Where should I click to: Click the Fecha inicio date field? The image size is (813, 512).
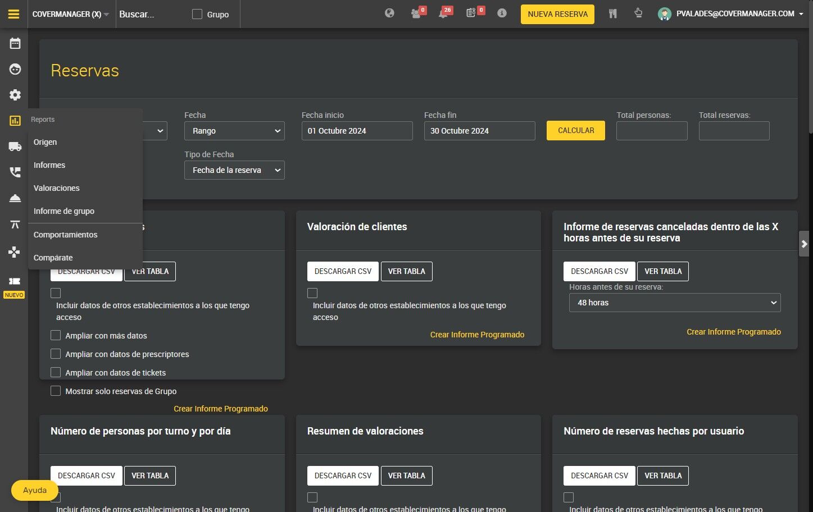357,131
